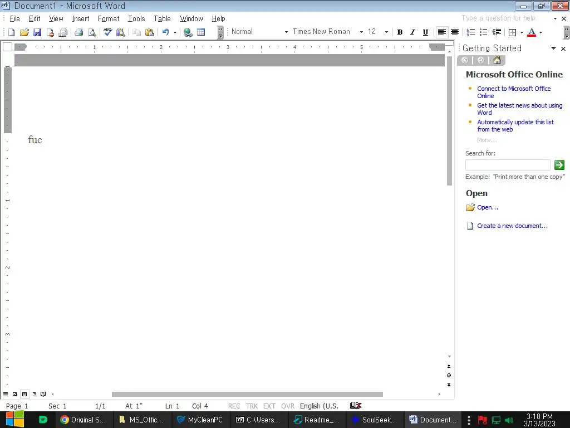Close the Getting Started task pane
Image resolution: width=570 pixels, height=428 pixels.
click(563, 48)
